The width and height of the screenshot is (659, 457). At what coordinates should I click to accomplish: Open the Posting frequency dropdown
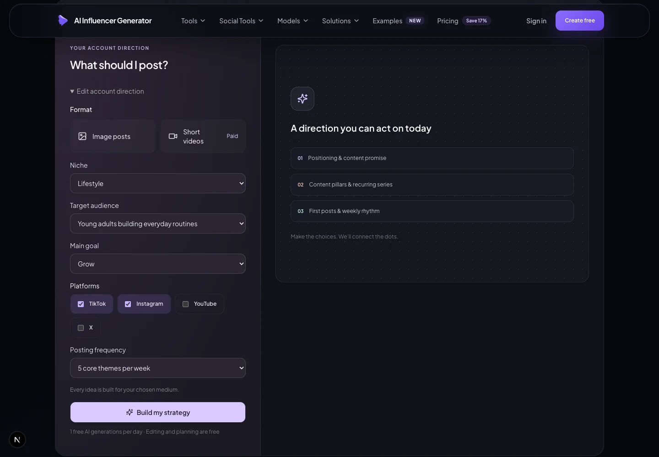click(x=158, y=368)
